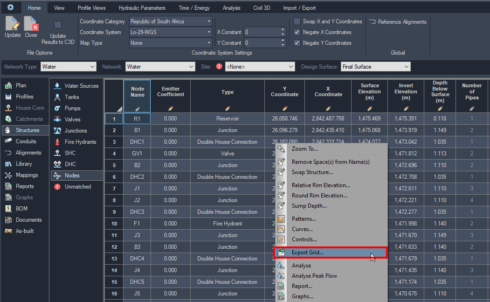Show Unmatched structures
490x302 pixels.
[77, 187]
